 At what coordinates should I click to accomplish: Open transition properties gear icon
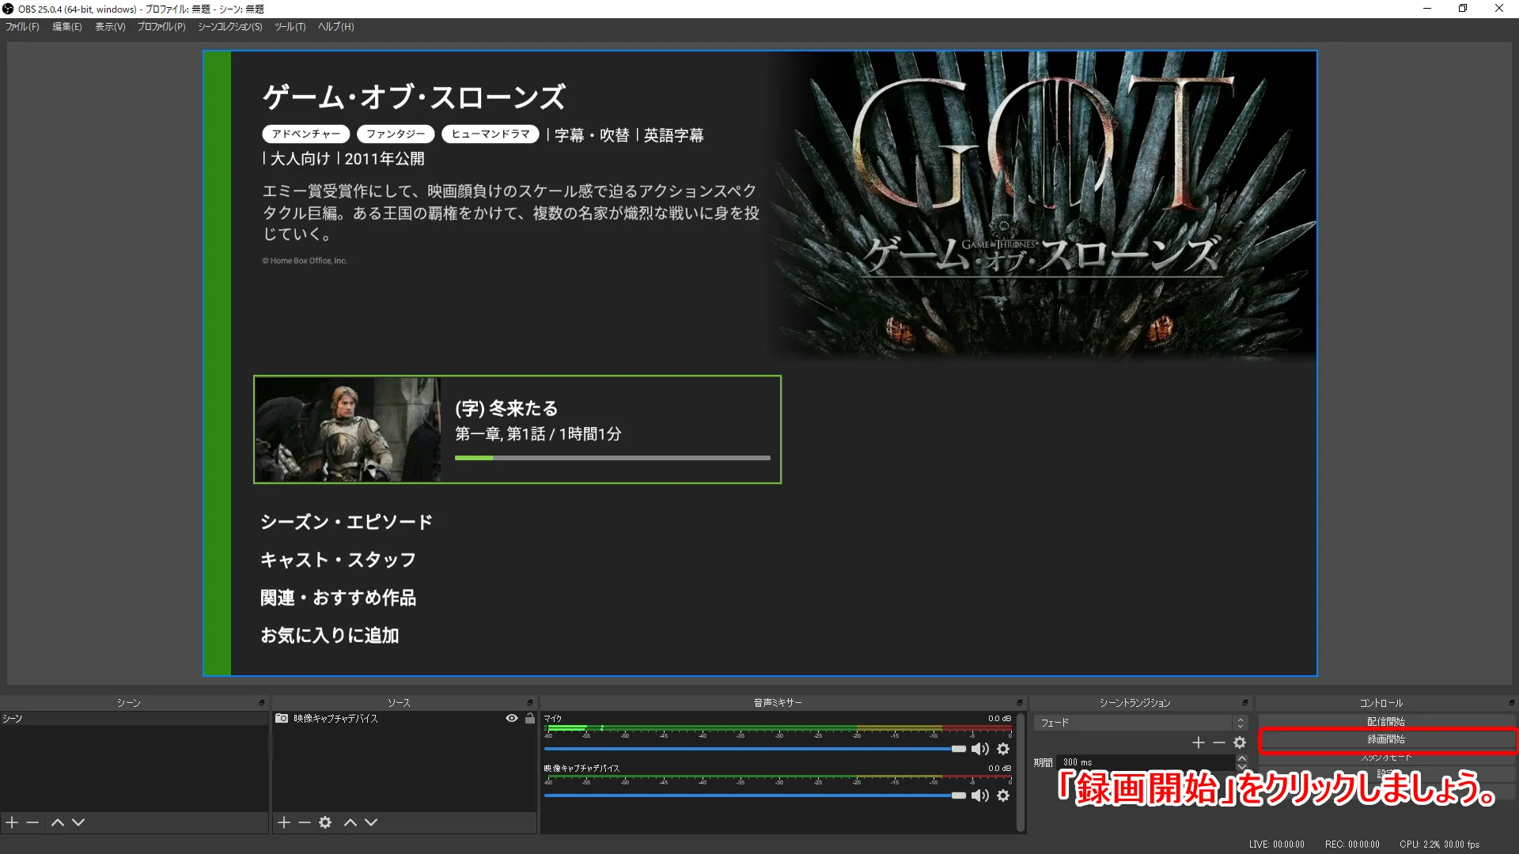1240,743
